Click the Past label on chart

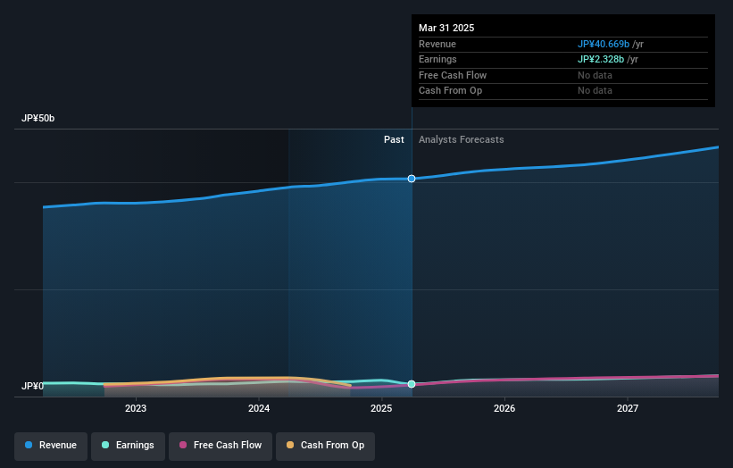pos(394,140)
